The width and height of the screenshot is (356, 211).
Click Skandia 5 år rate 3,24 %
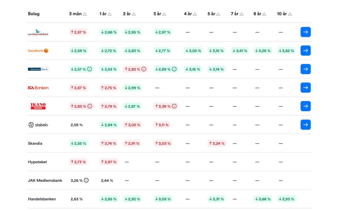(x=217, y=144)
